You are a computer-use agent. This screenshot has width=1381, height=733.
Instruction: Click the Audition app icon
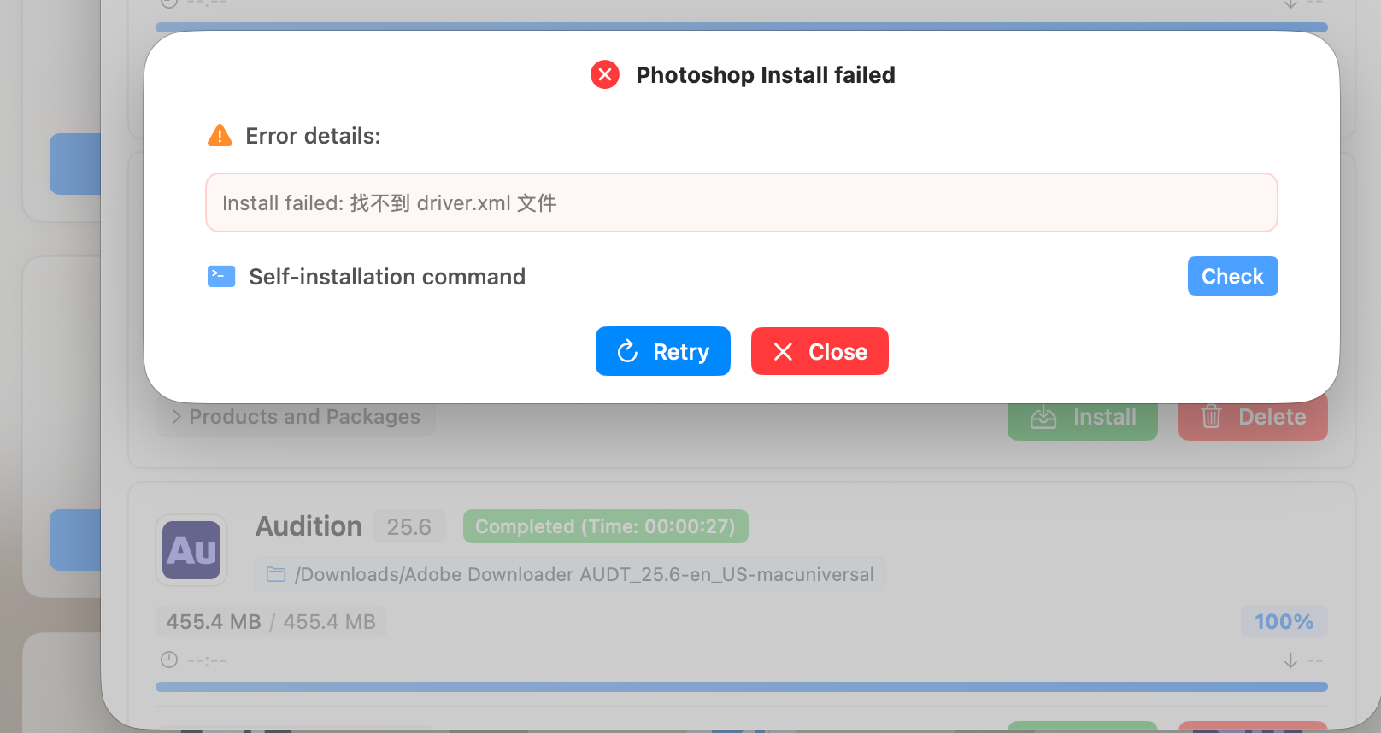pos(191,550)
